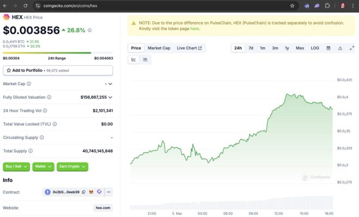Show Fully Diluted Valuation info icon

(x=49, y=97)
